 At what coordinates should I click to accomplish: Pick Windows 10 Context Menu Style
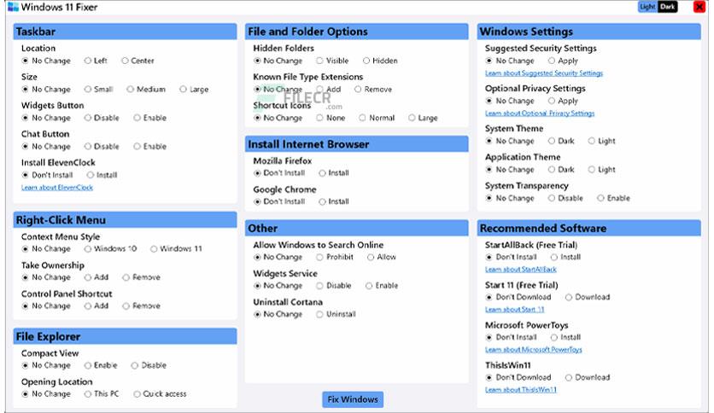(111, 249)
